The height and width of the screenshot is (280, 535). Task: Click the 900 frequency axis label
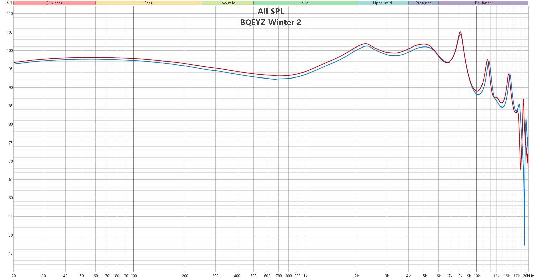click(297, 276)
